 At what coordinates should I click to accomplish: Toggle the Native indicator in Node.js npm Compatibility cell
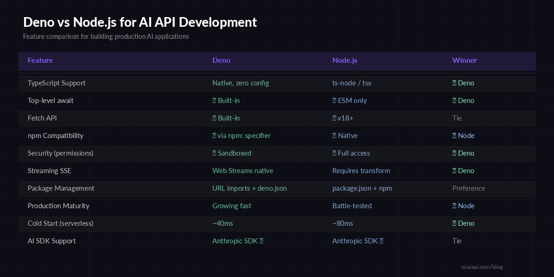click(x=335, y=135)
